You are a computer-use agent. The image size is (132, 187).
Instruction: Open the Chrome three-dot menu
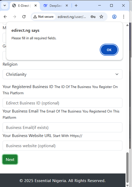tap(124, 17)
